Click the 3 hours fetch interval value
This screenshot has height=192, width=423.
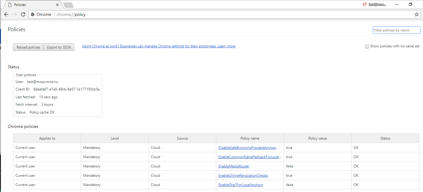pyautogui.click(x=47, y=105)
